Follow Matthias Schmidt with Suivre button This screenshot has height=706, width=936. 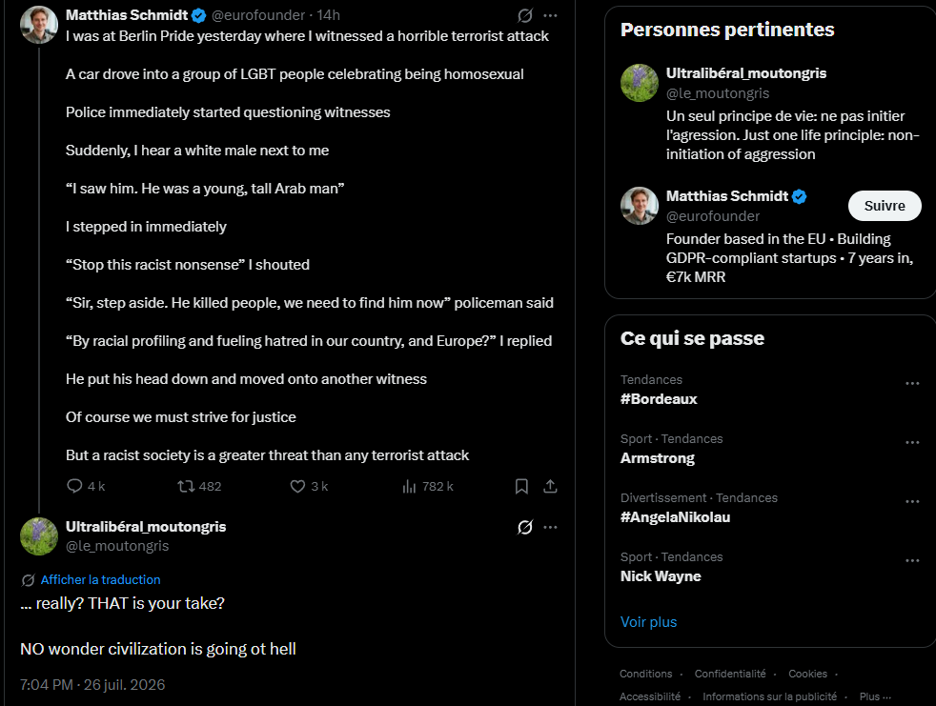pos(885,206)
